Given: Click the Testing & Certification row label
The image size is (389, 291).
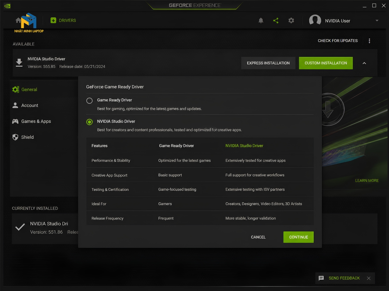Looking at the screenshot, I should point(110,189).
